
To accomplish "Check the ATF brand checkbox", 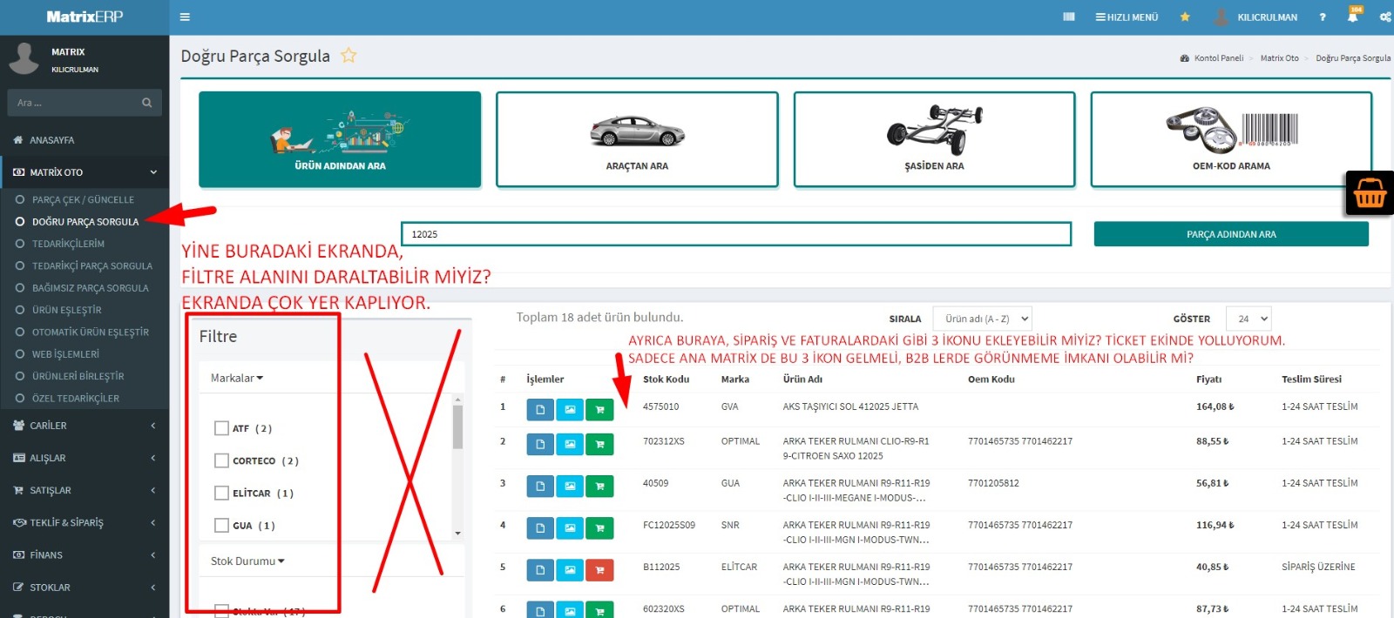I will (221, 428).
